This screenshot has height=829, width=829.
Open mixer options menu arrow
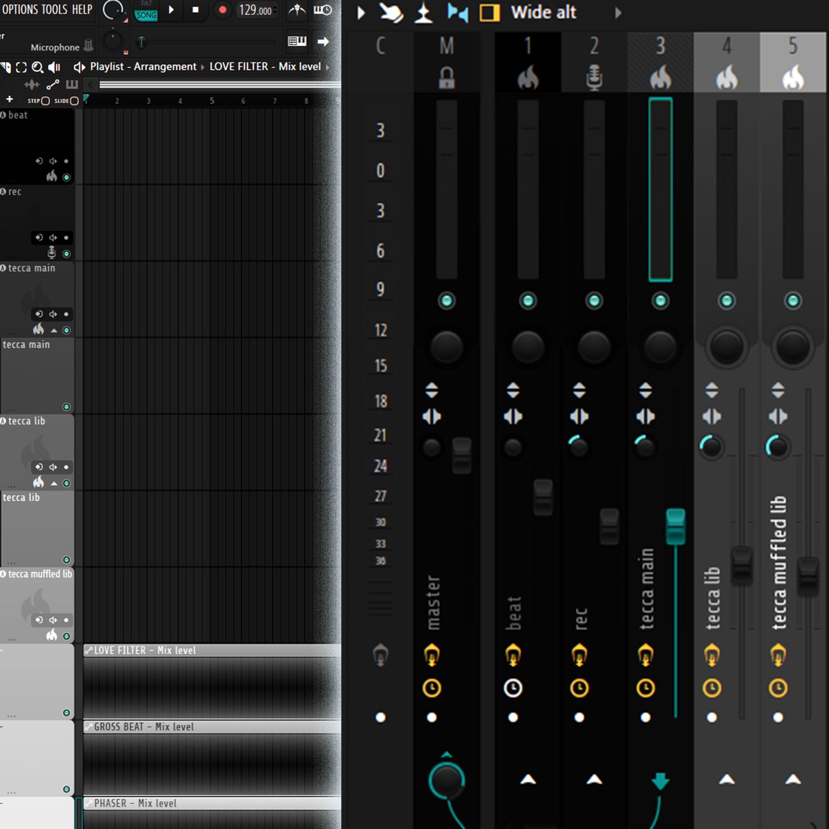click(x=361, y=13)
